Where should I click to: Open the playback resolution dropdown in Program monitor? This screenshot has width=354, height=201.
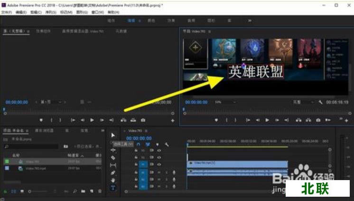(x=304, y=102)
